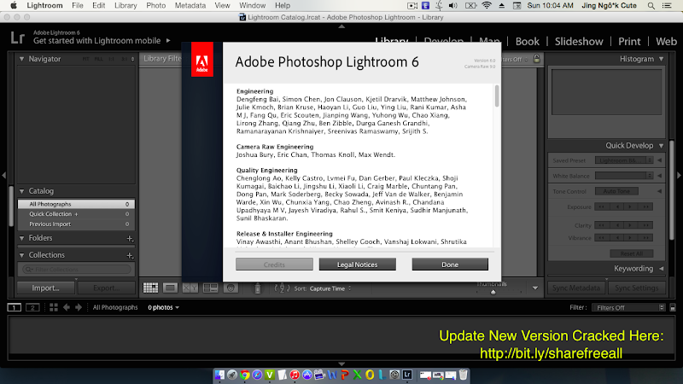Viewport: 683px width, 384px height.
Task: Select All Photographs in Catalog
Action: (x=76, y=204)
